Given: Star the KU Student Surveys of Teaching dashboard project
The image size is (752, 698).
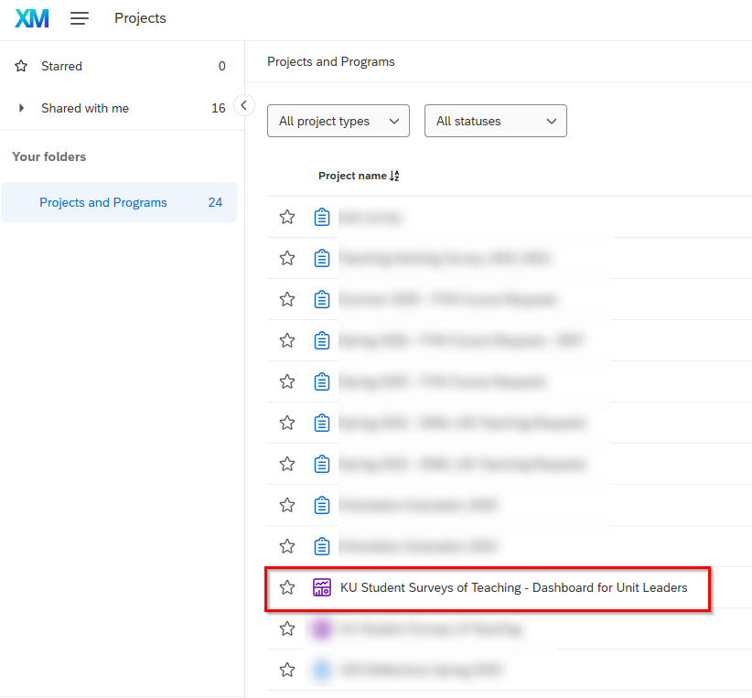Looking at the screenshot, I should [x=287, y=587].
